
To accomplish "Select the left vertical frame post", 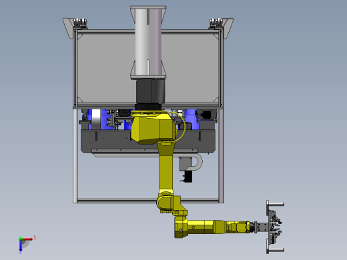I will [x=75, y=155].
